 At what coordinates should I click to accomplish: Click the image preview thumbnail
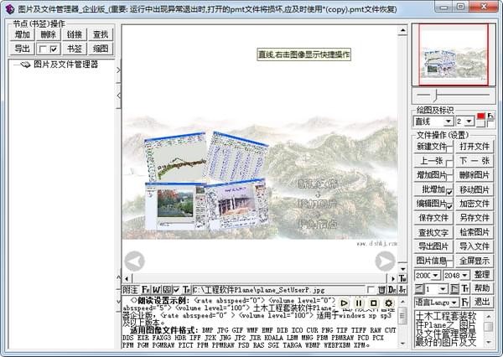pyautogui.click(x=454, y=54)
